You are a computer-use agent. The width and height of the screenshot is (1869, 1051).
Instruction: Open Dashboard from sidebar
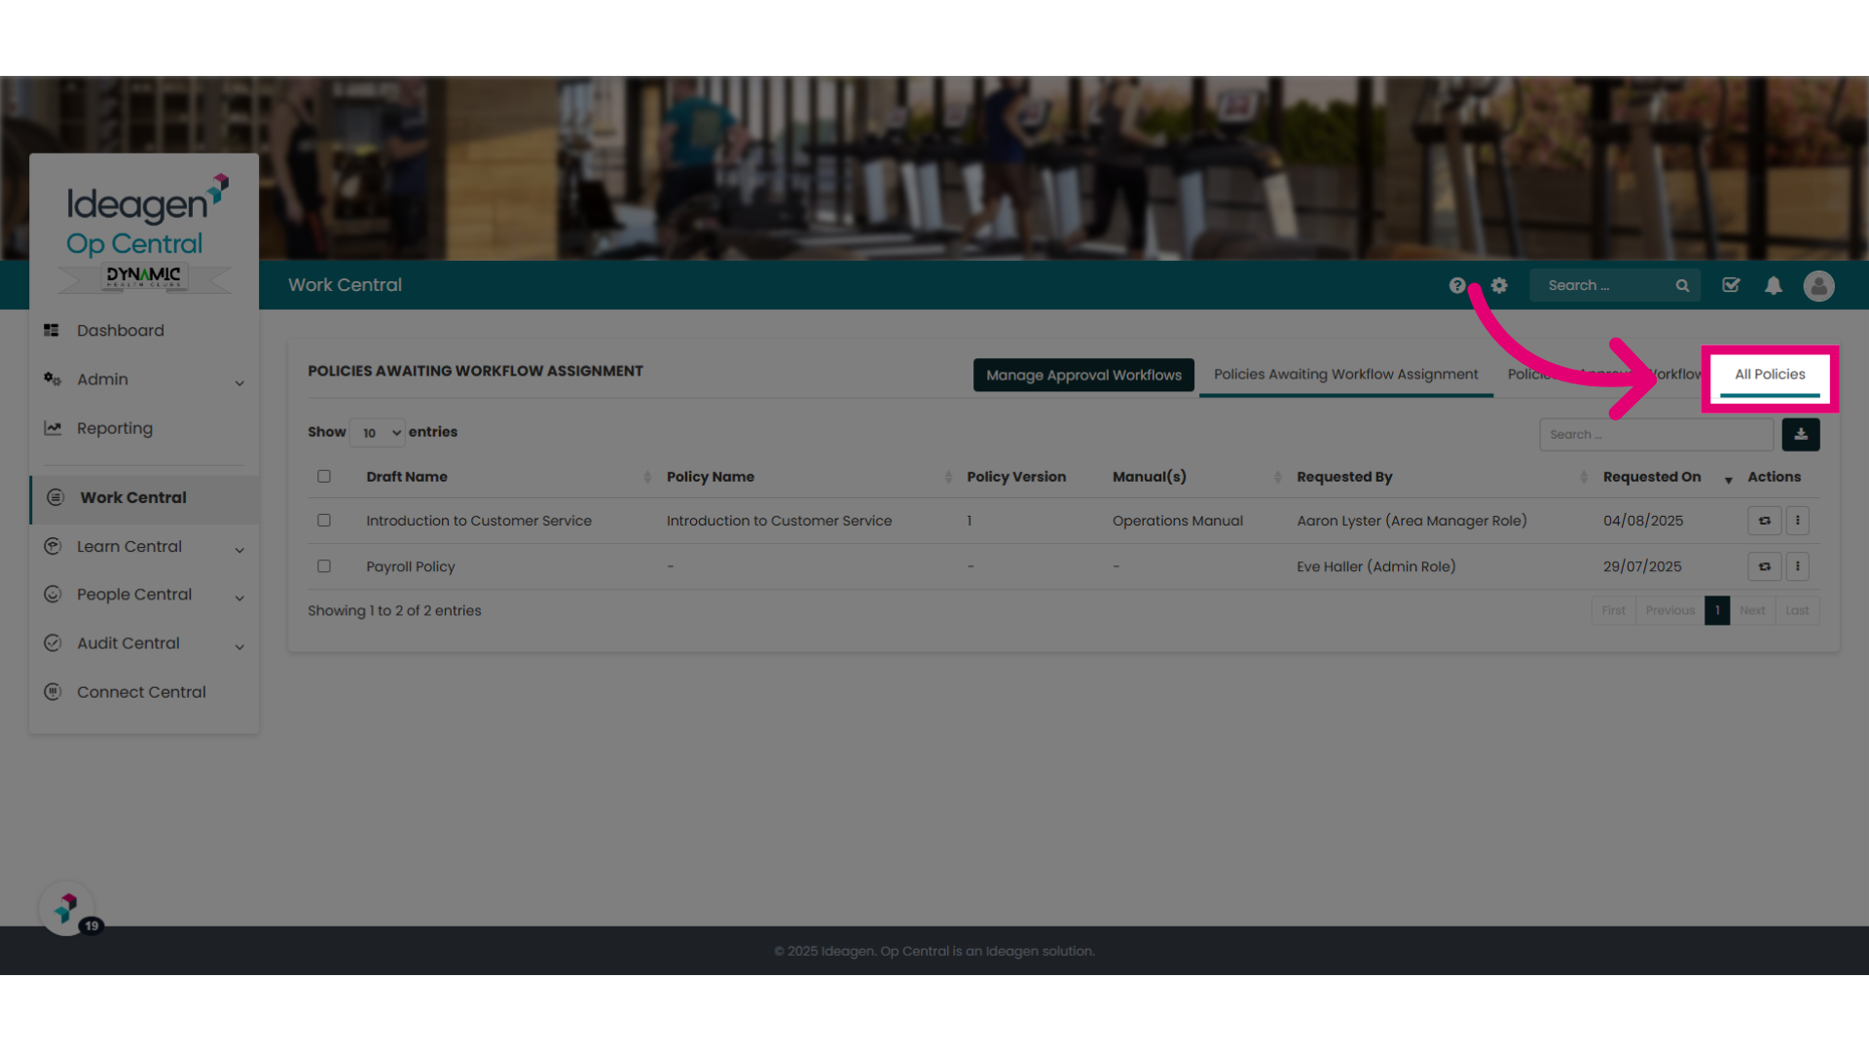[121, 331]
